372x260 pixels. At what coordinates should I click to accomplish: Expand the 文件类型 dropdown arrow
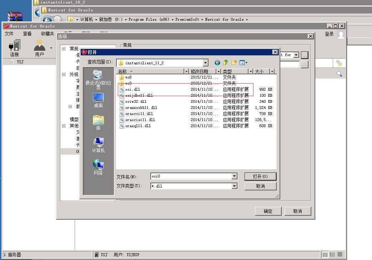[x=235, y=186]
